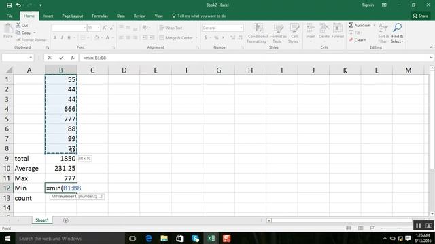Select column B header
The width and height of the screenshot is (435, 244).
[x=60, y=70]
